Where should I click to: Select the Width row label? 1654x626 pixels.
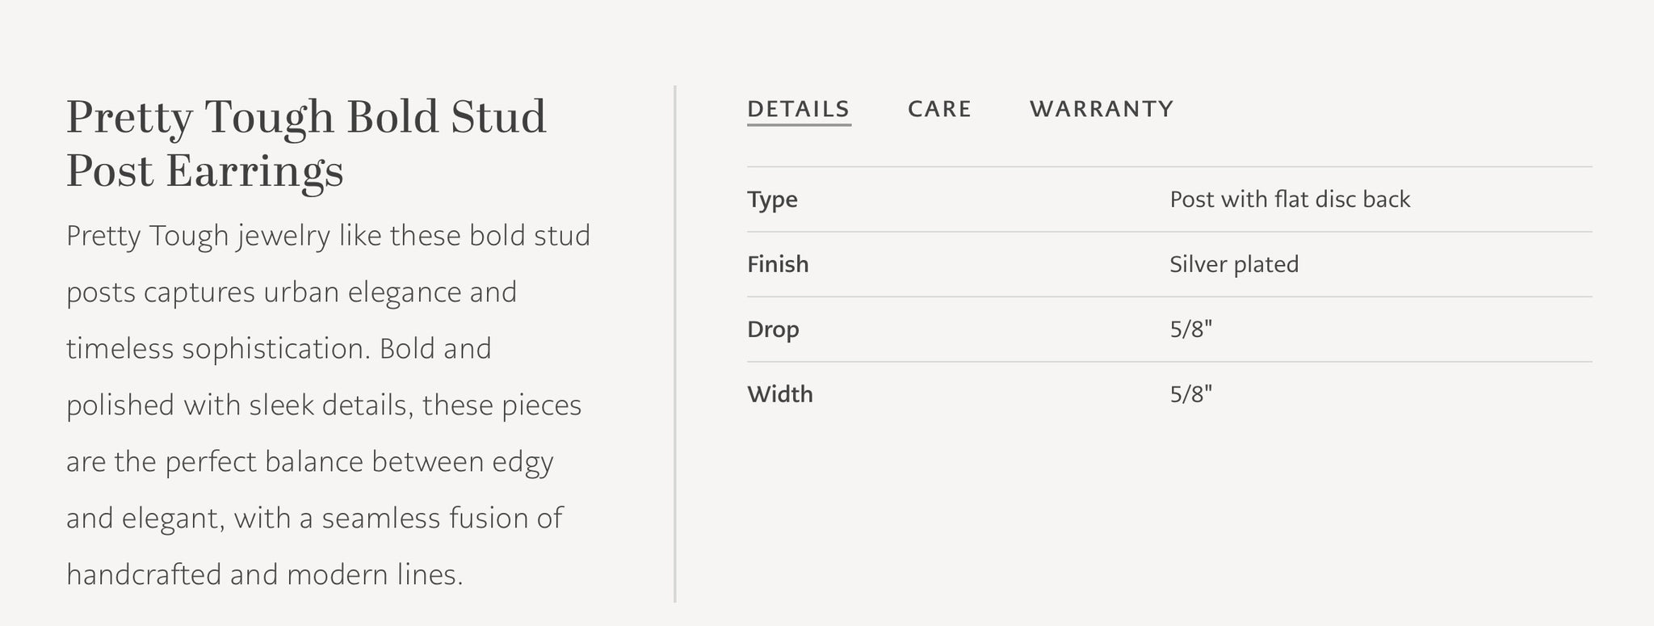click(780, 394)
